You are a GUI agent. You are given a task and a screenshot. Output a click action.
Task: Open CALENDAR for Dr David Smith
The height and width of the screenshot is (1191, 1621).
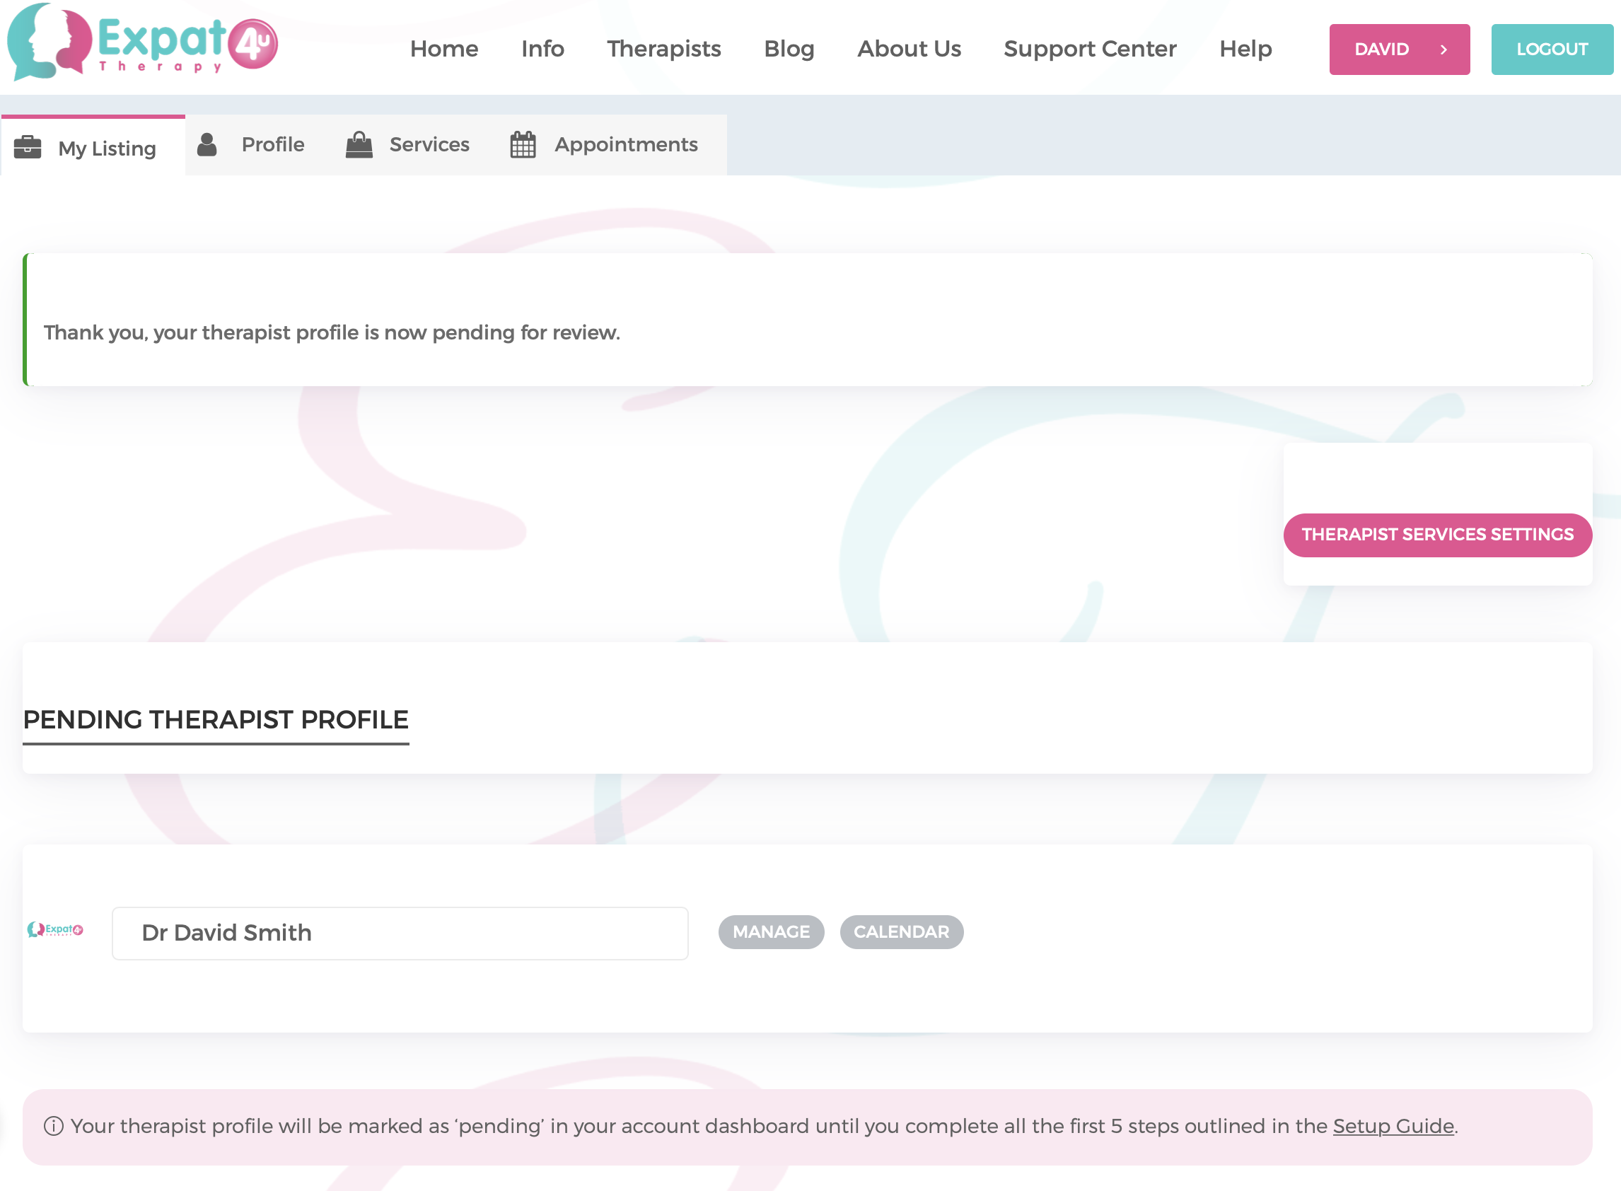coord(901,932)
